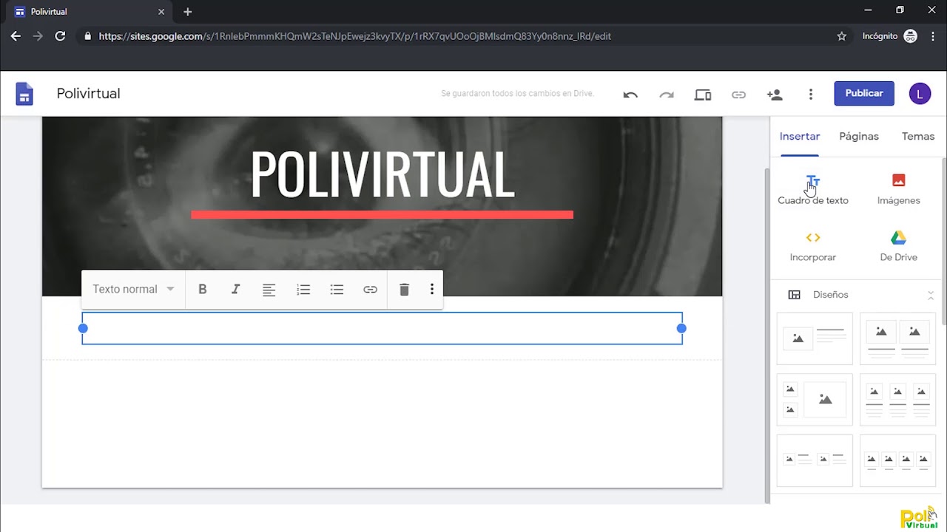This screenshot has height=532, width=947.
Task: Open the header more options menu
Action: pyautogui.click(x=811, y=94)
